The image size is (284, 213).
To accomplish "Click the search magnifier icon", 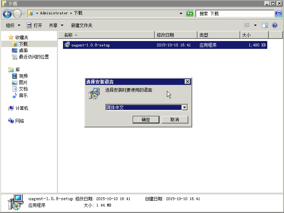I will point(278,14).
